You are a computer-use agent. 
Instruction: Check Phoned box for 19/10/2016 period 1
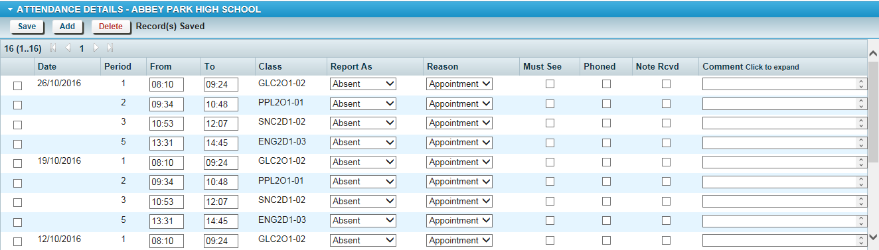(607, 162)
